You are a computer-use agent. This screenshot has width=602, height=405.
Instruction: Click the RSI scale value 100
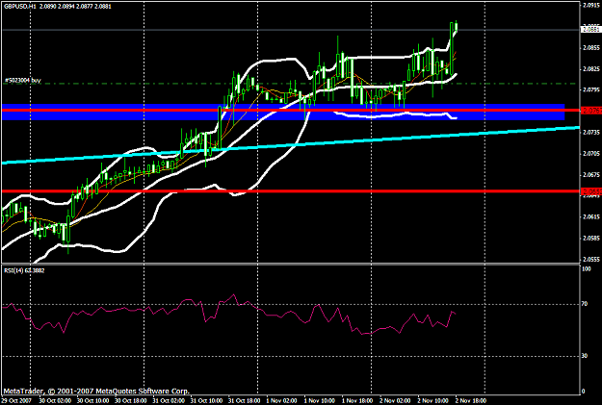click(x=587, y=269)
